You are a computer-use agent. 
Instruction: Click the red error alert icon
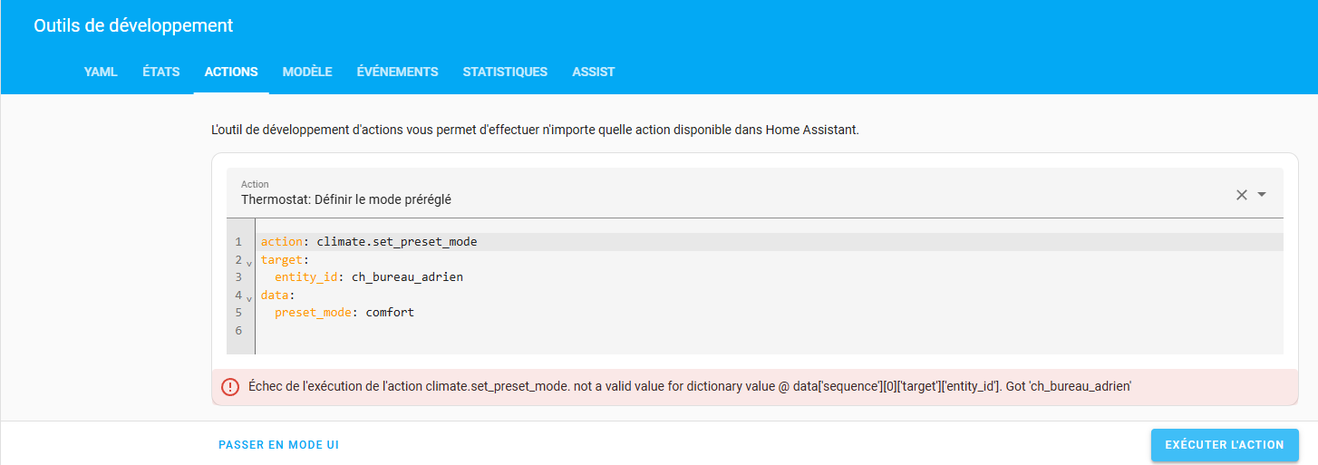[x=230, y=387]
